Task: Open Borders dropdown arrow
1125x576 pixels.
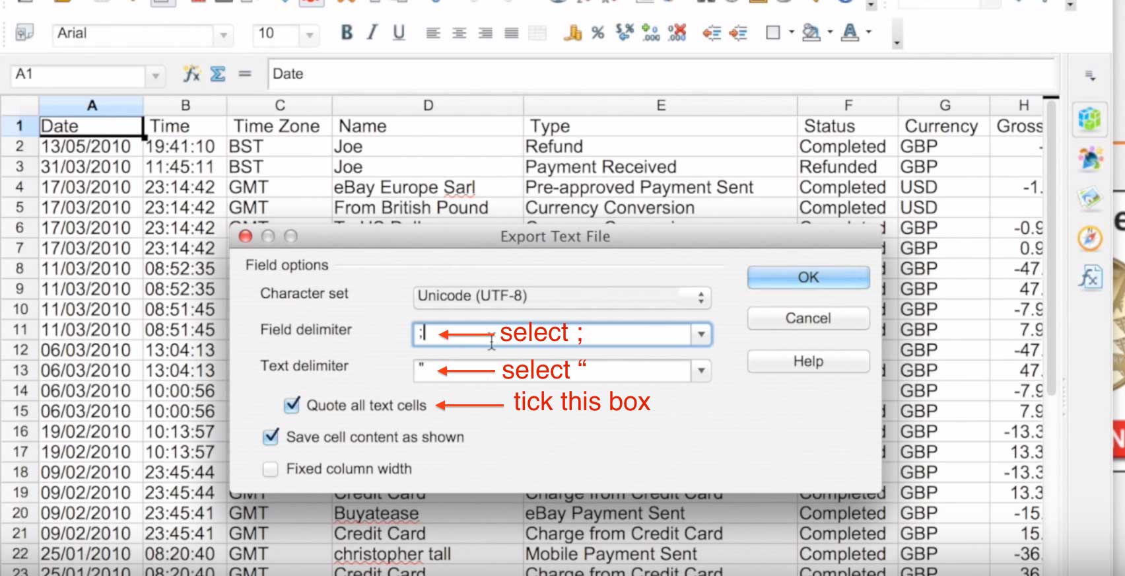Action: point(791,32)
